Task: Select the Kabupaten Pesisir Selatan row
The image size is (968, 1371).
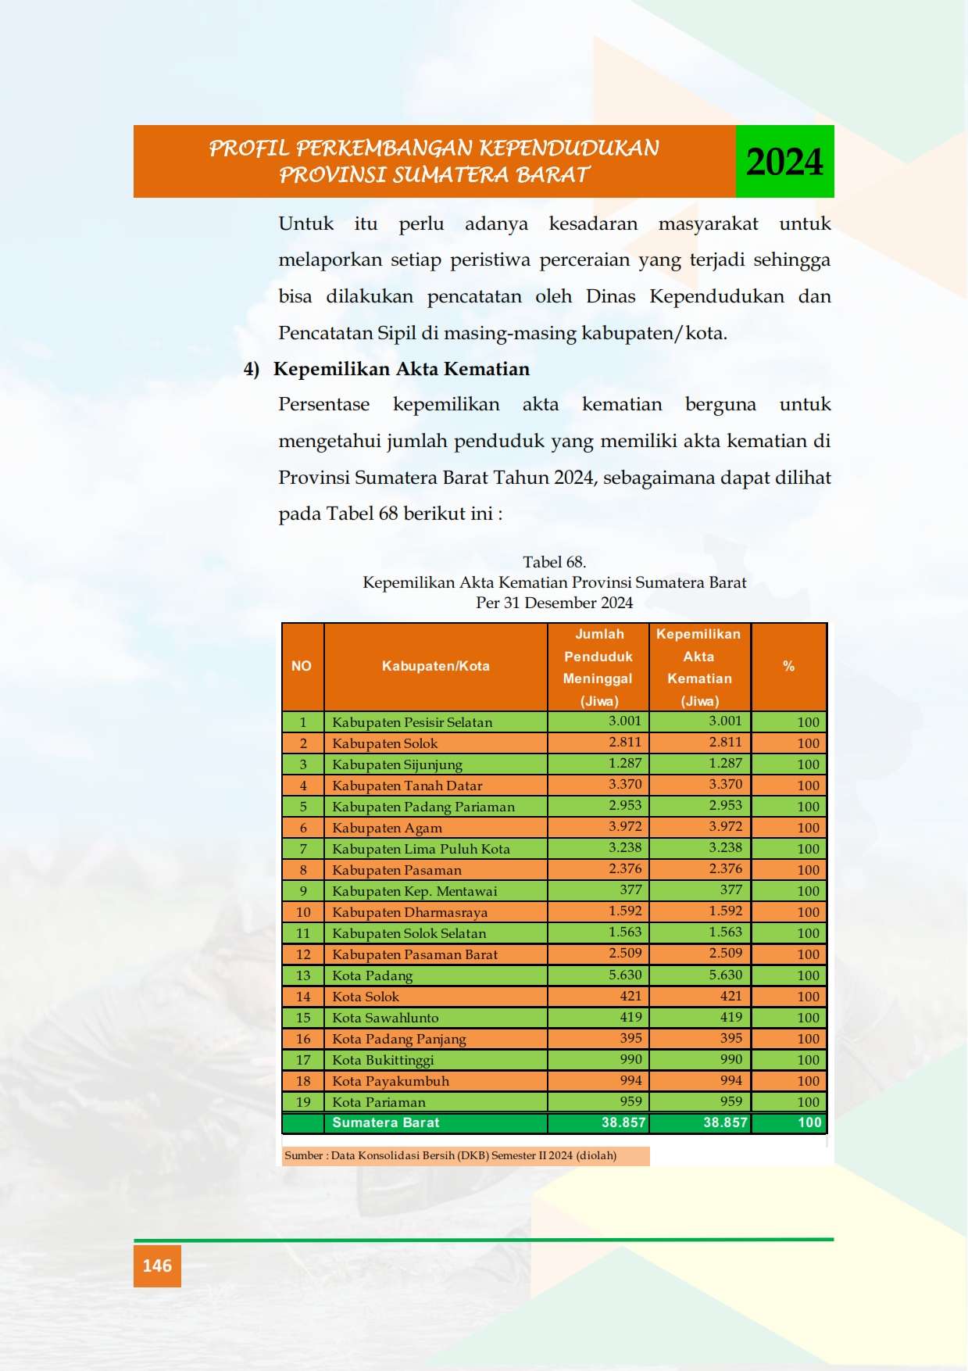Action: point(554,721)
